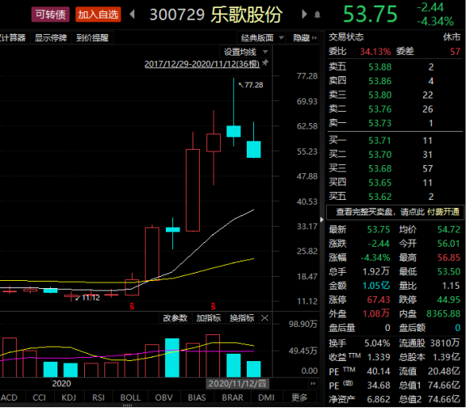Close the volume indicator panel
This screenshot has height=408, width=466.
coord(265,318)
